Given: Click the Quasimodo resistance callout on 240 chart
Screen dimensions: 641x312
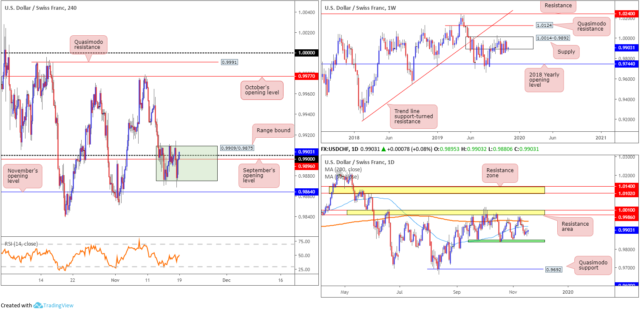Looking at the screenshot, I should (x=88, y=44).
